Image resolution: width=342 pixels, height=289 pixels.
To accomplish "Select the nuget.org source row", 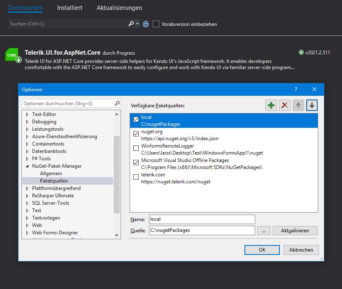I will pos(224,135).
